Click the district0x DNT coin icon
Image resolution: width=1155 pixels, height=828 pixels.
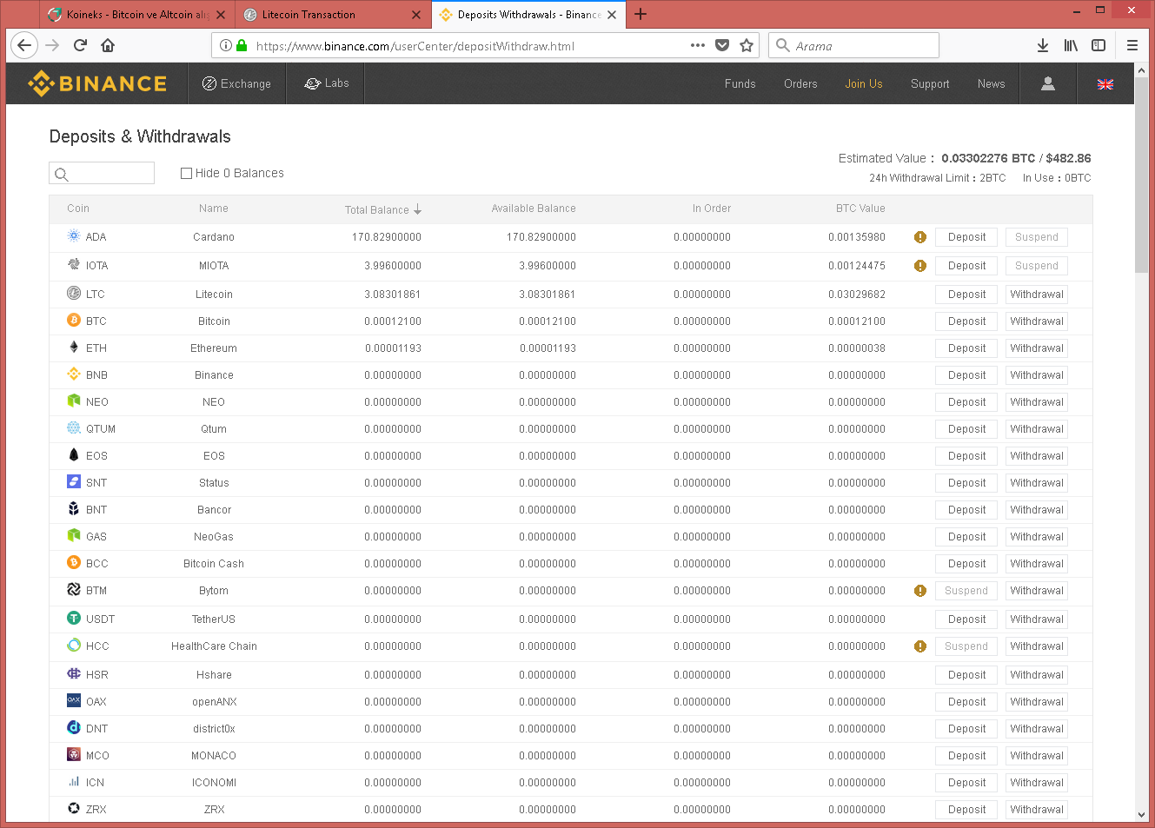(74, 728)
